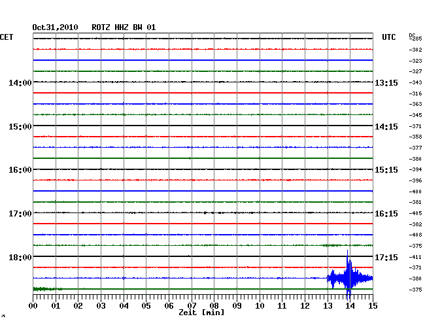Click the DC value -343
The width and height of the screenshot is (425, 323).
tap(415, 82)
